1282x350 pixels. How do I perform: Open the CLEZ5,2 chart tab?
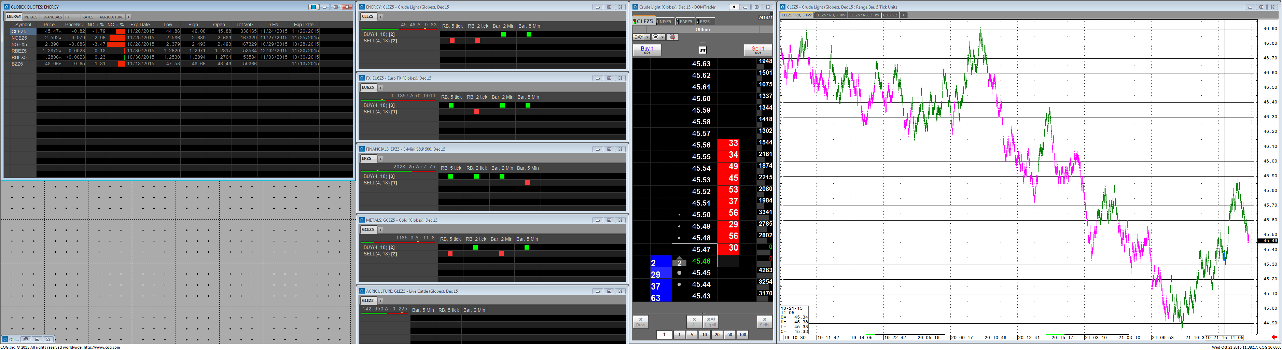[890, 15]
